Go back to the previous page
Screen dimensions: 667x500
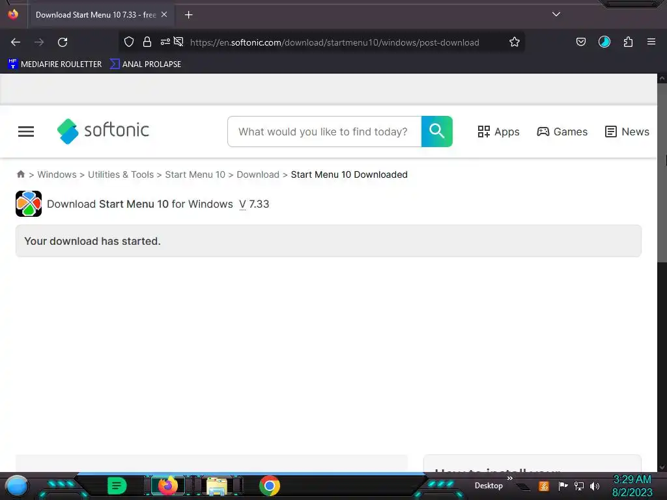[16, 42]
